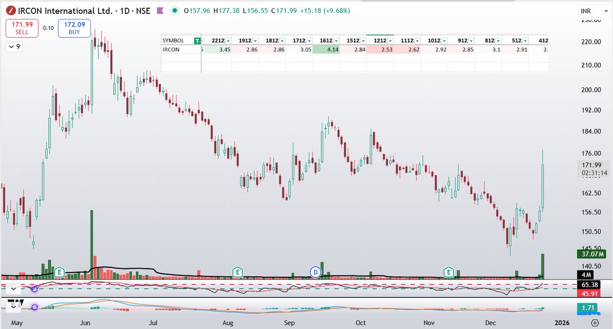Click the green filter icon beside SYMBOL

197,40
